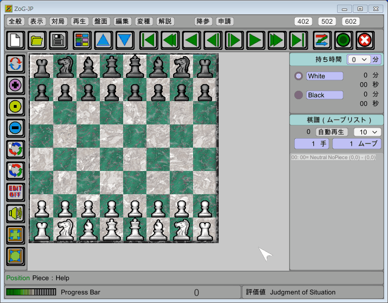Select the Black player radio button

pos(299,95)
